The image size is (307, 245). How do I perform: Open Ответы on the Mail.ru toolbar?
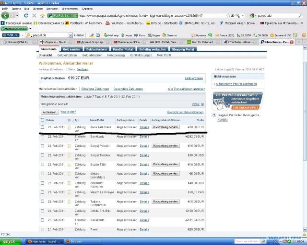point(169,35)
